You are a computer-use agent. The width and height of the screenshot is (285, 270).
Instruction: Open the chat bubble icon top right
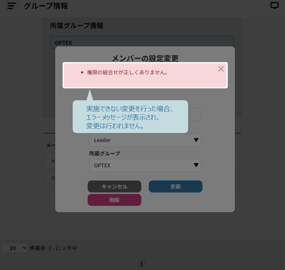click(x=274, y=5)
